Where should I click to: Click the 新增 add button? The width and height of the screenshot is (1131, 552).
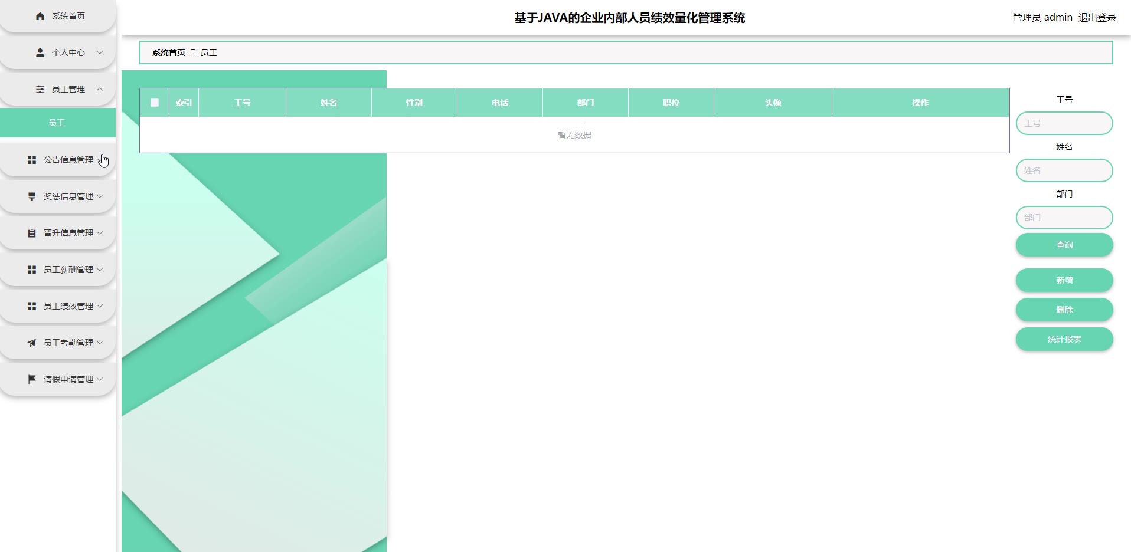[1064, 280]
